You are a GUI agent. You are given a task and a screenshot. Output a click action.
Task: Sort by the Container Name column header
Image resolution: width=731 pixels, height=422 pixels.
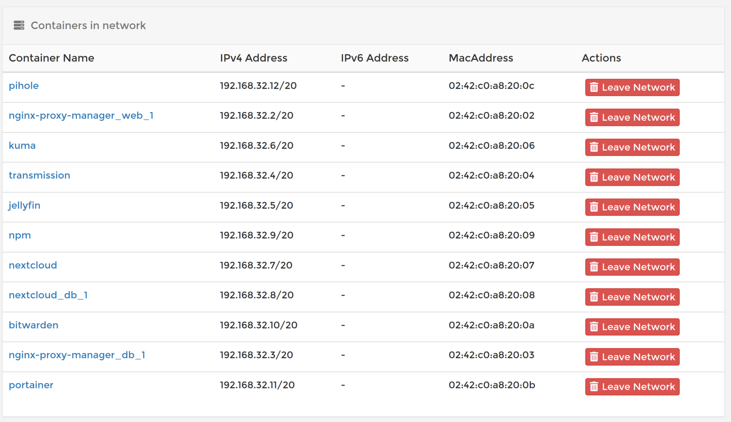[51, 58]
